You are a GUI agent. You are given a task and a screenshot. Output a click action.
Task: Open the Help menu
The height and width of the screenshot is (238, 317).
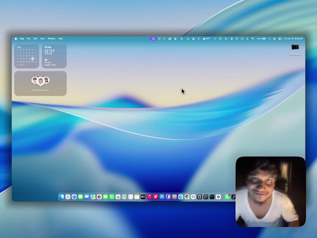[61, 38]
